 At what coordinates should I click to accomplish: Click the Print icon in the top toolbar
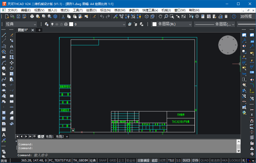(x=32, y=16)
